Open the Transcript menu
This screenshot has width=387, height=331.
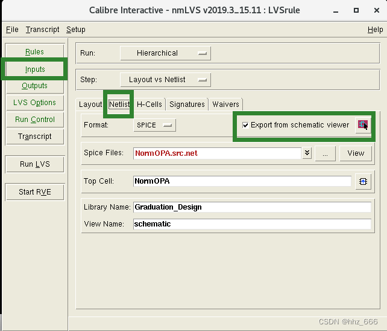(42, 30)
